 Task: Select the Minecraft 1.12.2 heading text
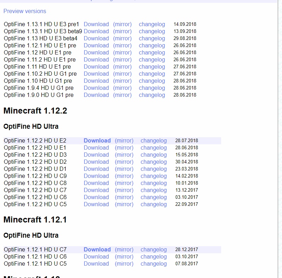click(x=35, y=111)
